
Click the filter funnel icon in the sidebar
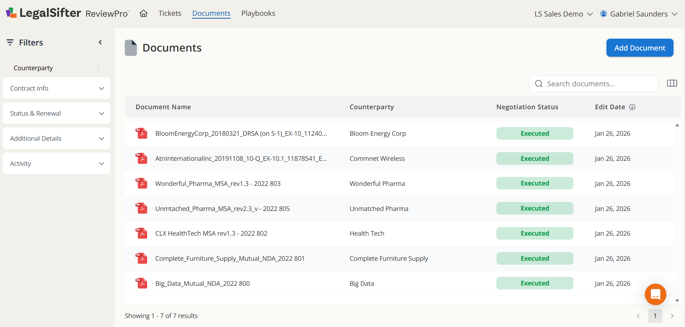point(10,42)
